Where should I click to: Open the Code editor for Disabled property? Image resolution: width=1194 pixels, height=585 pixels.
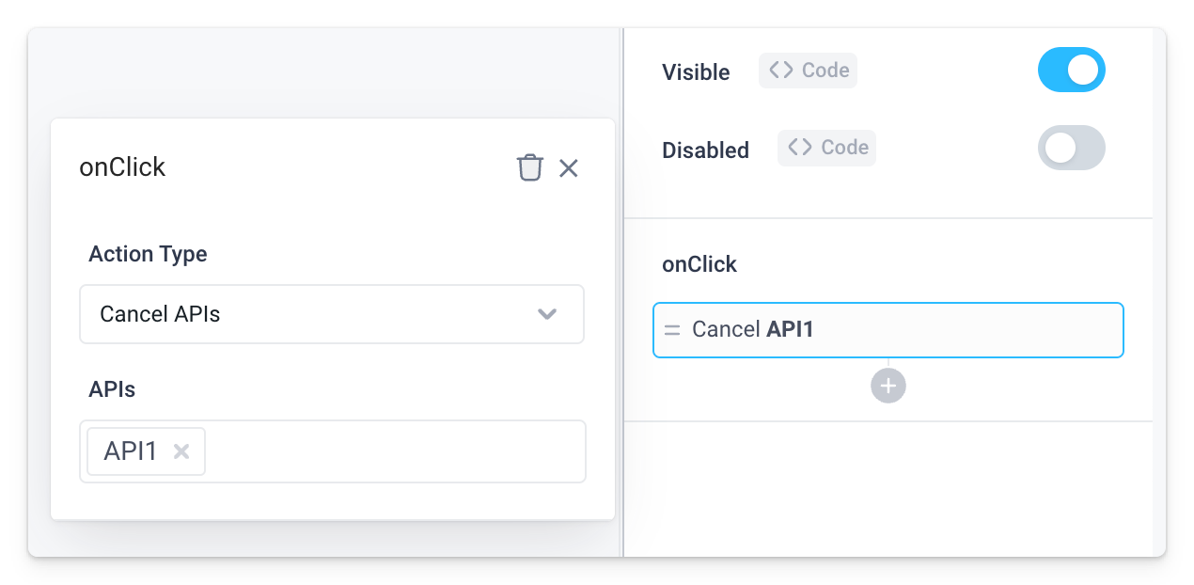click(826, 148)
